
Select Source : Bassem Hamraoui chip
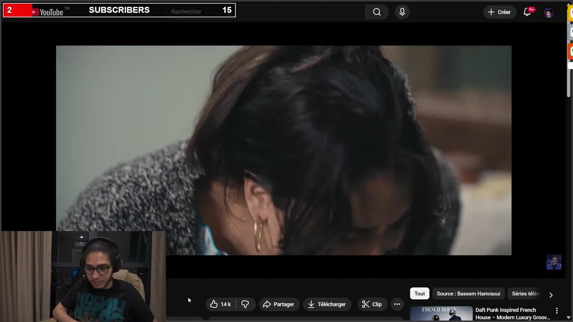tap(468, 293)
